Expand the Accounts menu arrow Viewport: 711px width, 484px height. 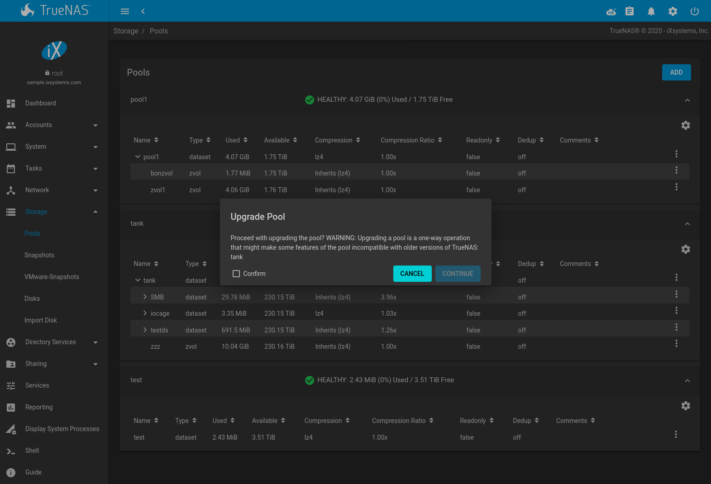point(95,125)
